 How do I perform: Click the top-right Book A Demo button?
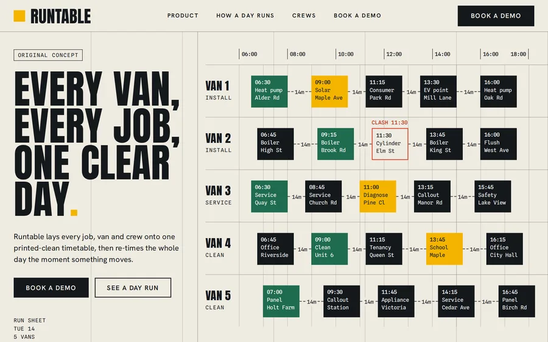[496, 16]
